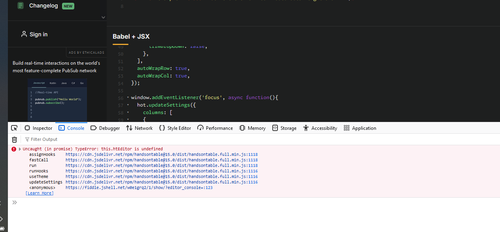Screen dimensions: 500x232
Task: Collapse the TypeError stack trace triangle
Action: pyautogui.click(x=20, y=149)
